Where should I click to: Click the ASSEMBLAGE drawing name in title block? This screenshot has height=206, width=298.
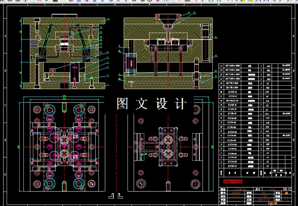pyautogui.click(x=240, y=189)
